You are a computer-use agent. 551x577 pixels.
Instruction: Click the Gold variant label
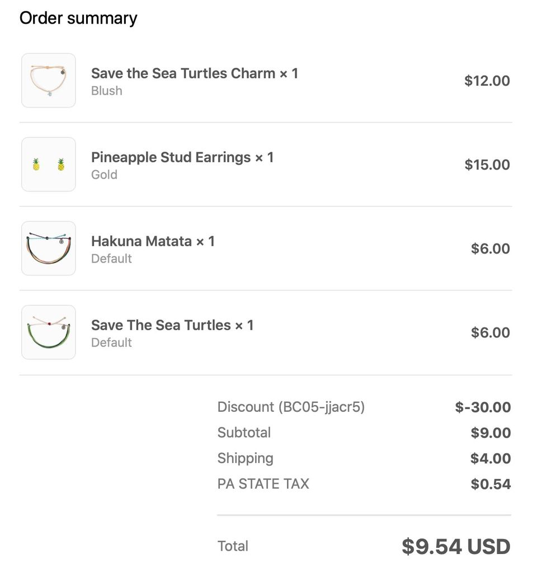point(104,175)
